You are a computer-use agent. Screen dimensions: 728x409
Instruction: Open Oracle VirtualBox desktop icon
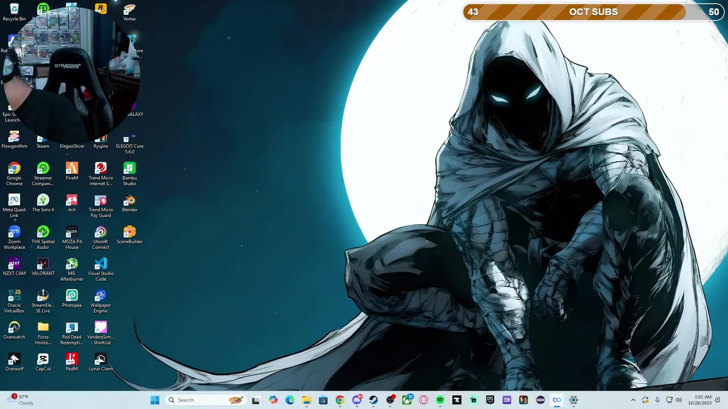(14, 301)
